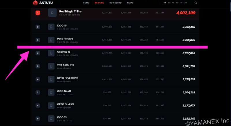Click the OPPO Find X9 Pro phone icon
The image size is (231, 126).
tap(51, 79)
